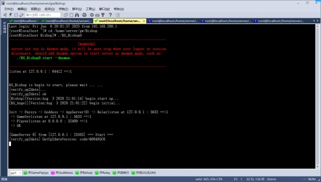Click the 开Relay button bar entry
The width and height of the screenshot is (321, 182).
point(103,173)
